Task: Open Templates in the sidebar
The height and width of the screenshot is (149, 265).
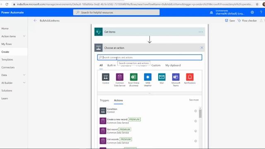Action: 7,60
